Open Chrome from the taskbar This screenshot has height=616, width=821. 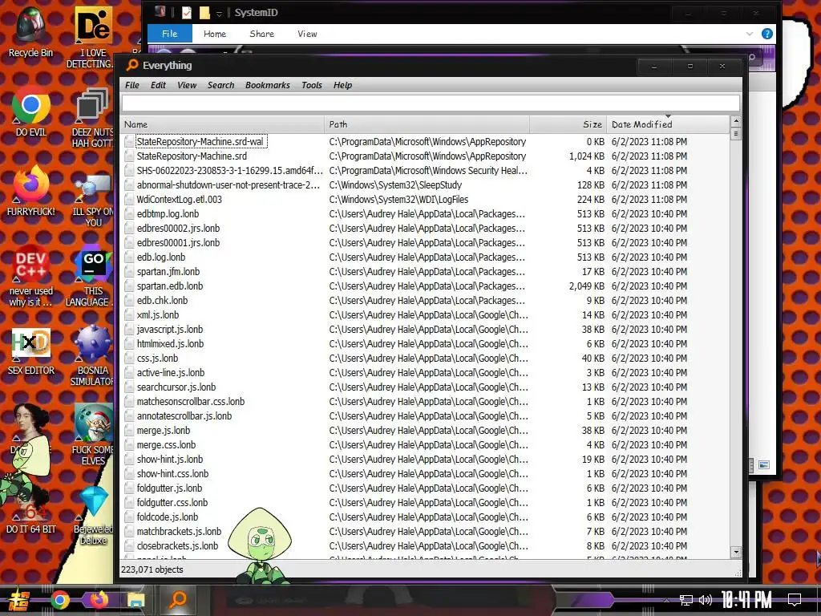59,600
